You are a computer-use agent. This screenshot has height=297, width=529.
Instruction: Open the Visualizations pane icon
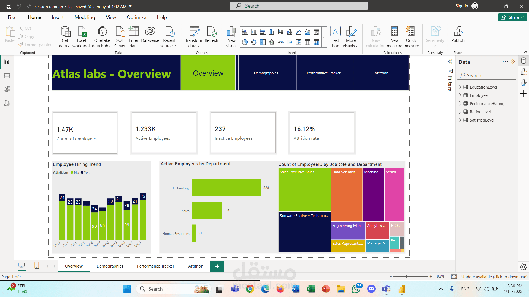coord(524,72)
